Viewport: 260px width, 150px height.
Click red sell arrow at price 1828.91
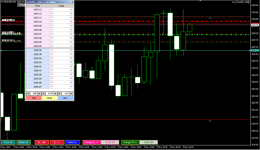point(52,70)
